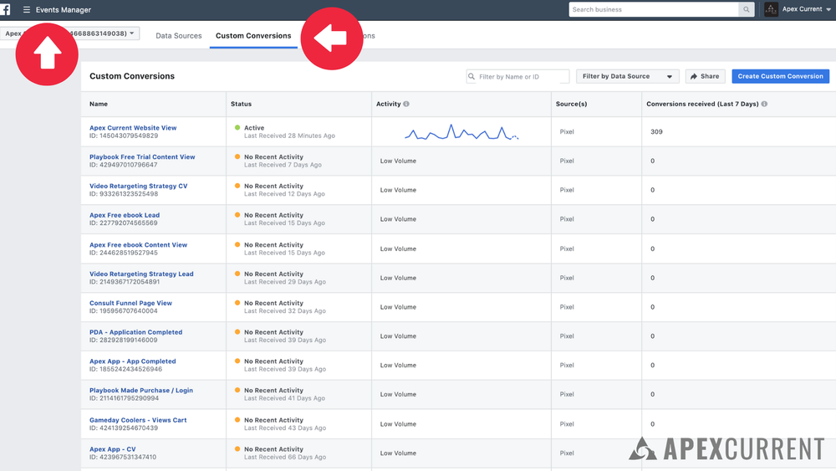Open the Filter by Data Source dropdown
The image size is (836, 471).
[627, 76]
